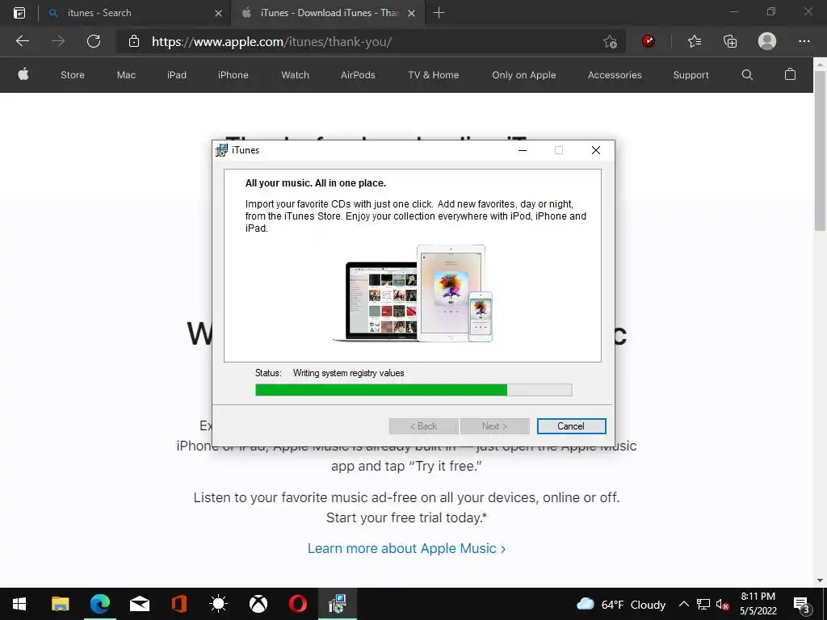Click the sun brightness app taskbar icon
827x620 pixels.
218,604
